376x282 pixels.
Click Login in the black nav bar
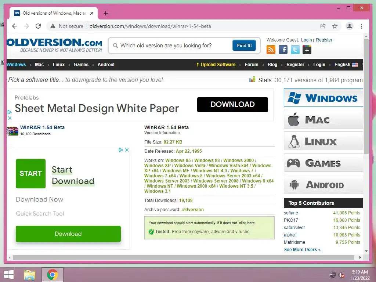[x=319, y=65]
